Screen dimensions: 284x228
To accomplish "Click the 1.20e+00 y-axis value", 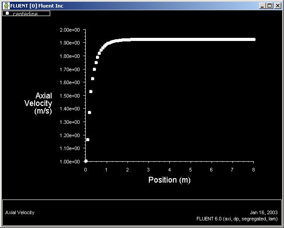I will click(69, 135).
